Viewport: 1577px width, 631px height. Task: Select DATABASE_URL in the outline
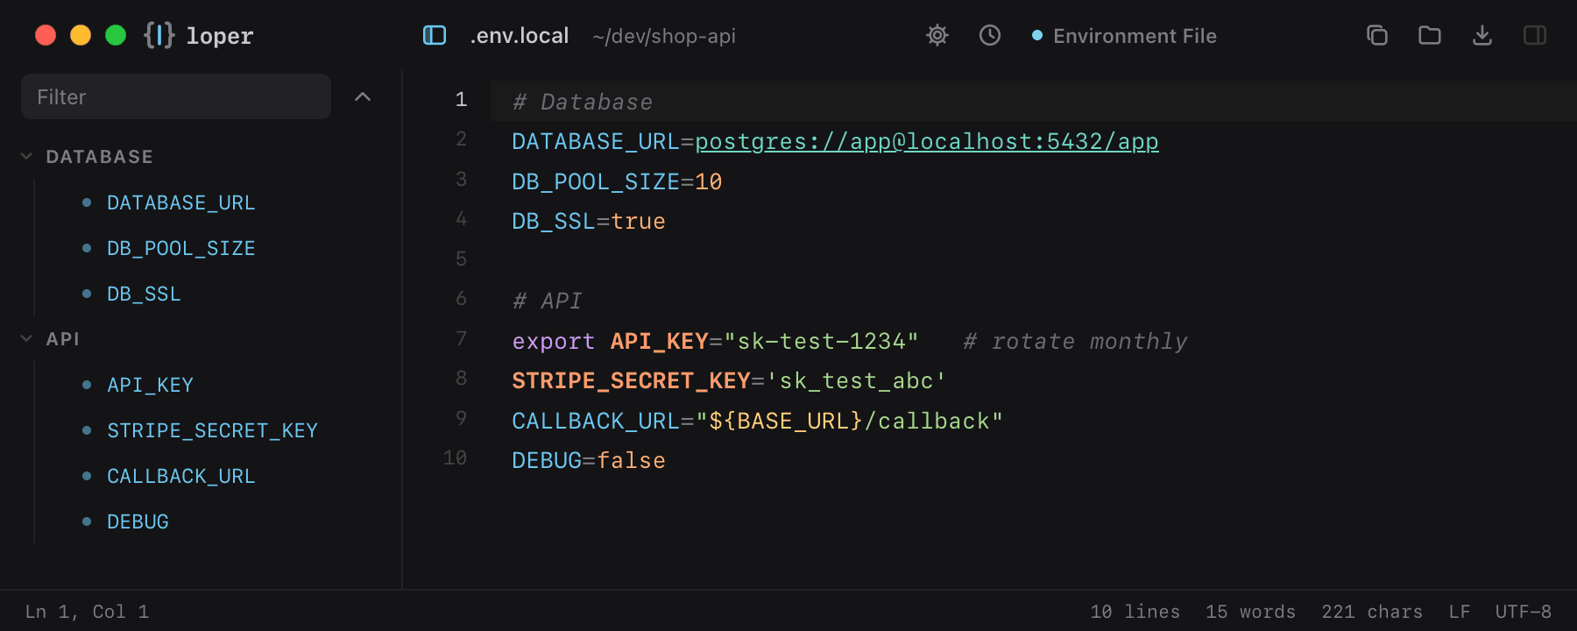pyautogui.click(x=181, y=202)
